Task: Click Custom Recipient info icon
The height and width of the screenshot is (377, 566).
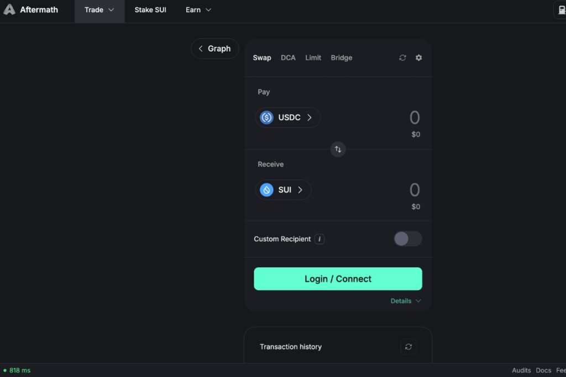Action: tap(319, 239)
